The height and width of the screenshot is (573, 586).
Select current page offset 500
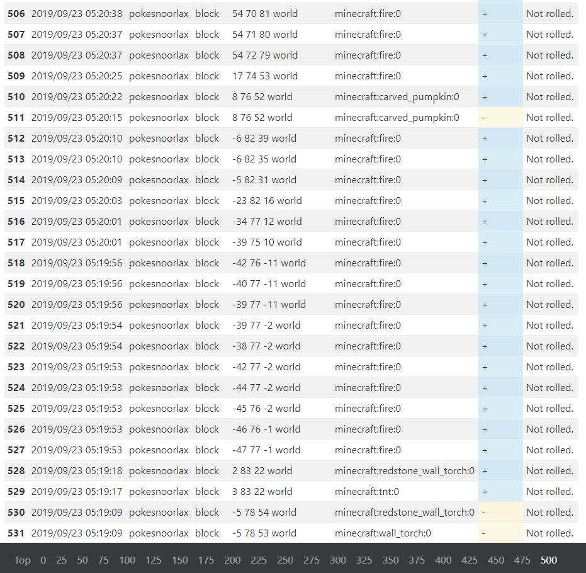549,560
